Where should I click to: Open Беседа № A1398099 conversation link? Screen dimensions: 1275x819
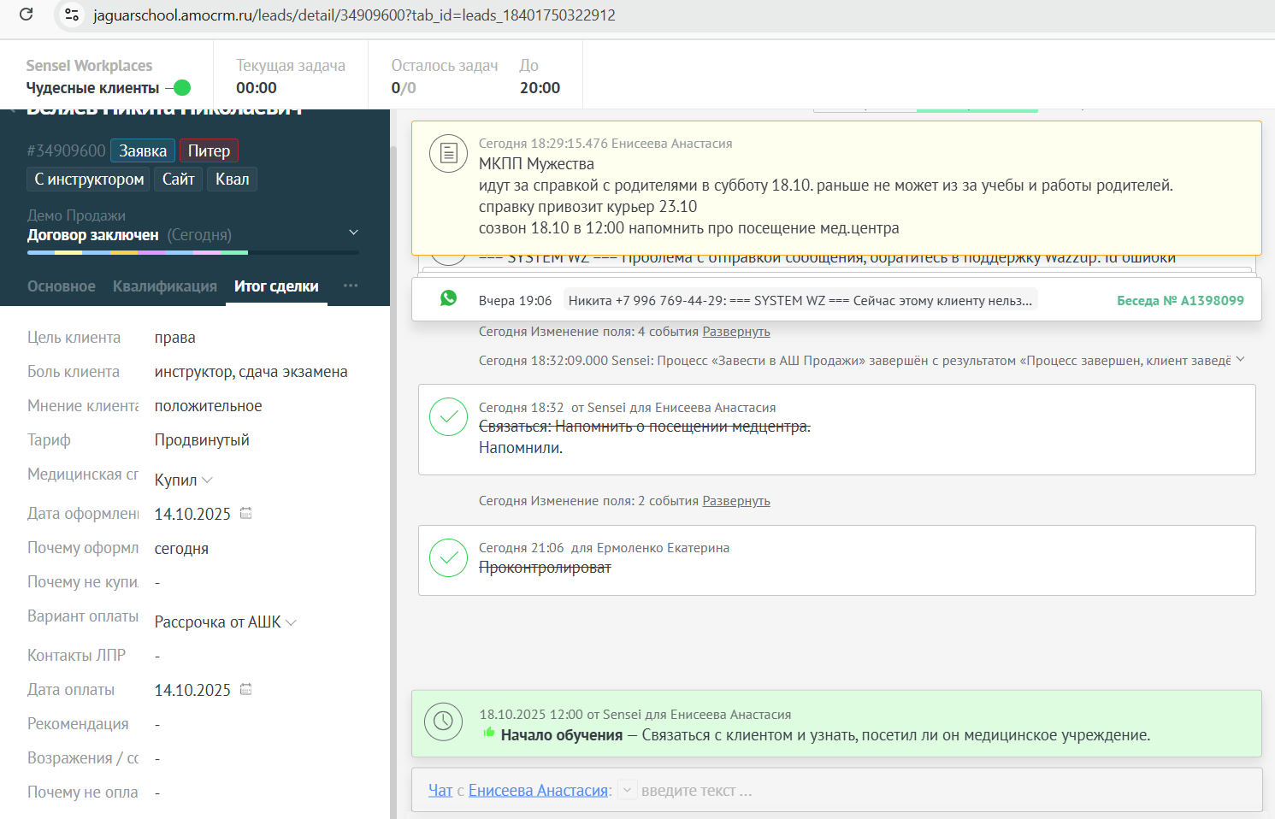1180,301
